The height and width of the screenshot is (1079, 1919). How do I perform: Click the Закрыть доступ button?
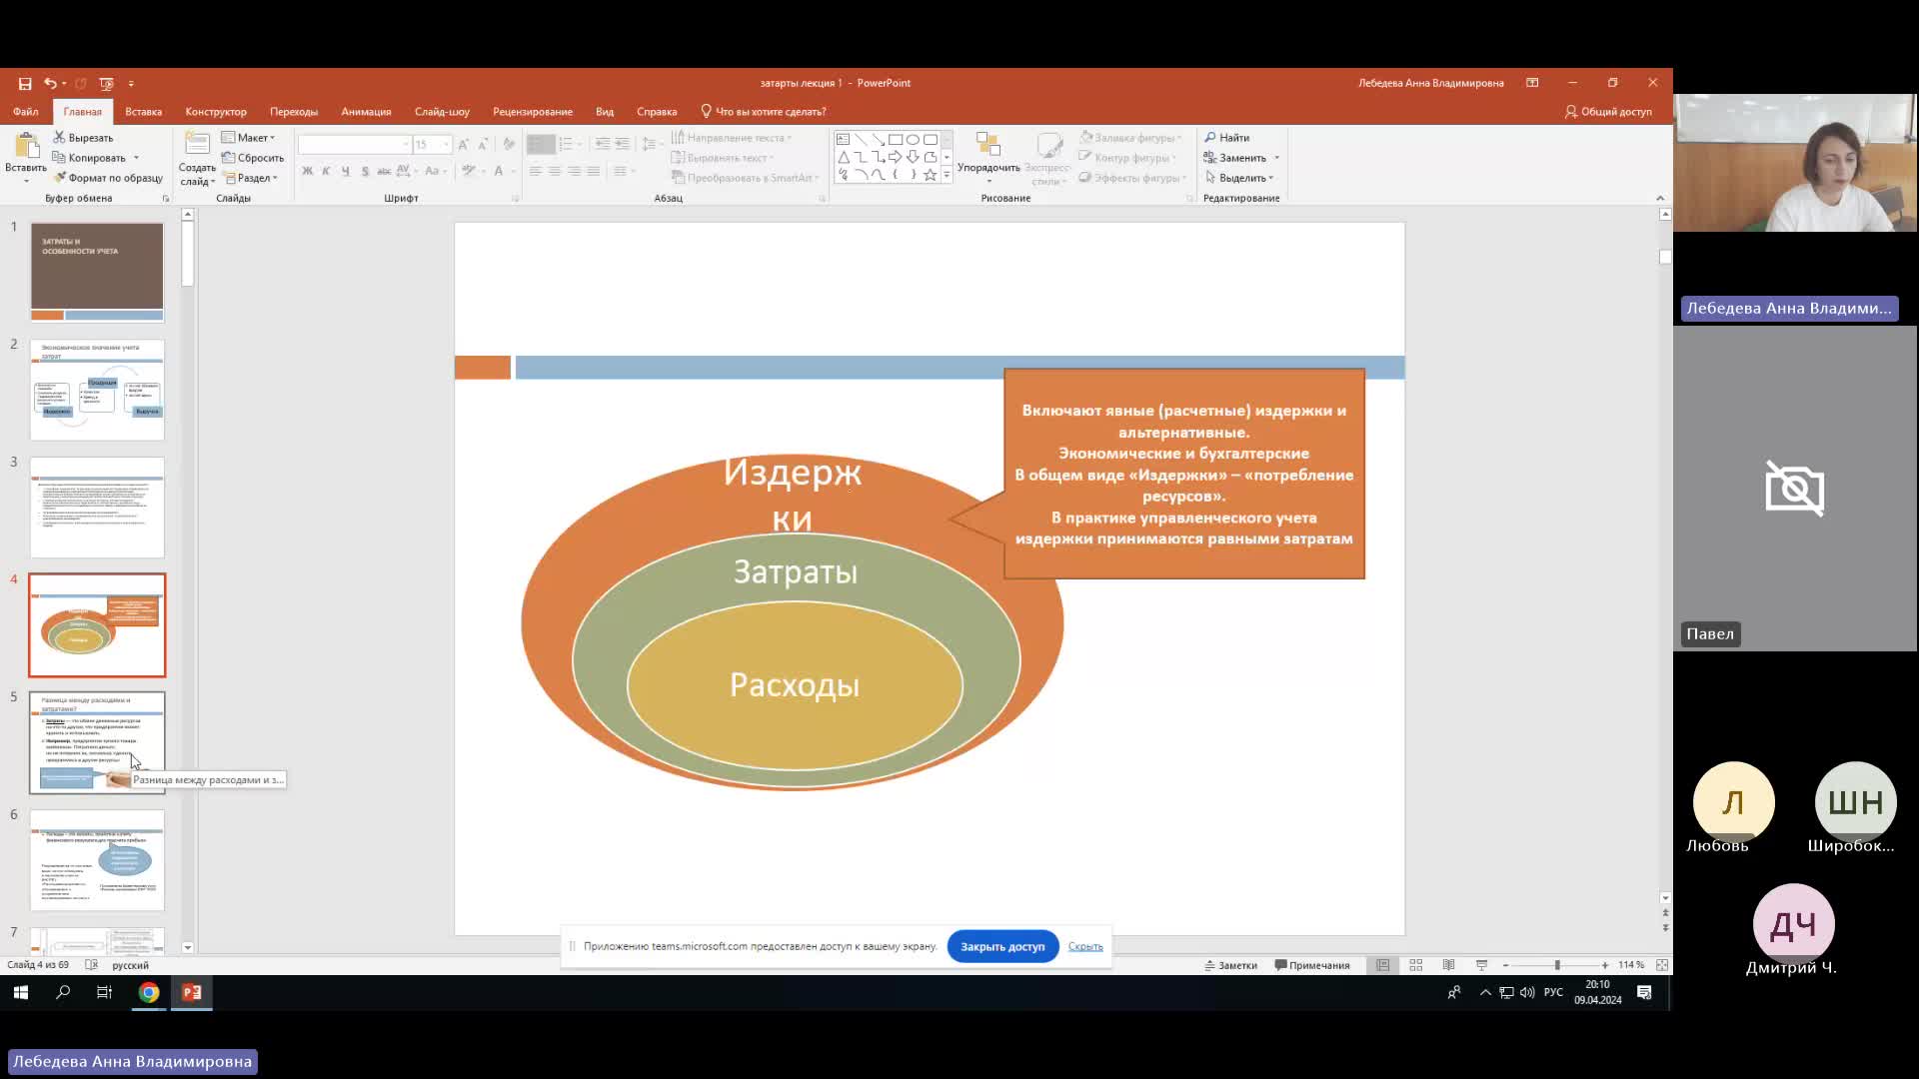click(x=1002, y=946)
